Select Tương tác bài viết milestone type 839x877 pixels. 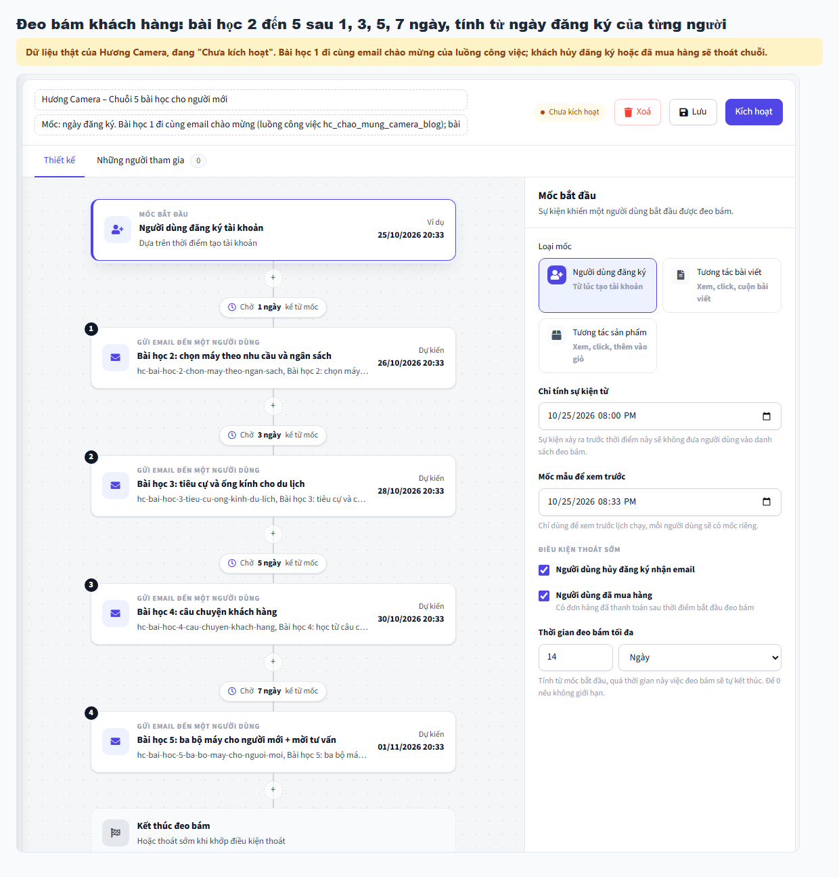point(722,285)
